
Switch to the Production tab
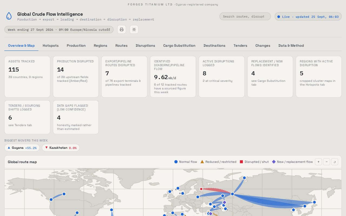[x=76, y=46]
